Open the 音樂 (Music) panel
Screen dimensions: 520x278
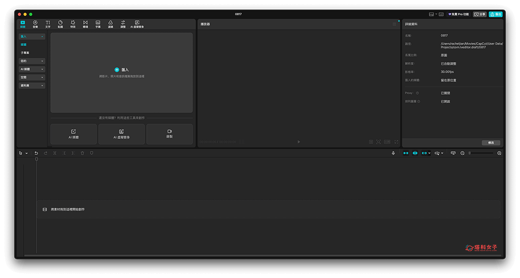(x=35, y=24)
